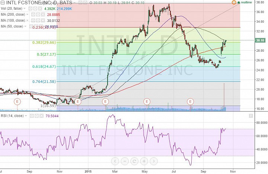Click the 38.00 price axis label

point(260,2)
